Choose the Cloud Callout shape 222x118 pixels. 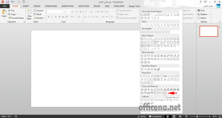(152, 100)
